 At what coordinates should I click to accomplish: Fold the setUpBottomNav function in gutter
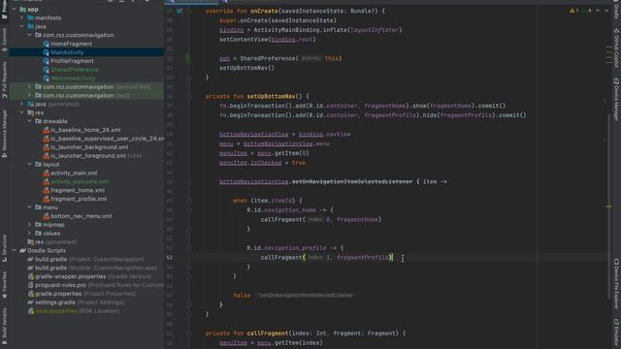coord(189,97)
